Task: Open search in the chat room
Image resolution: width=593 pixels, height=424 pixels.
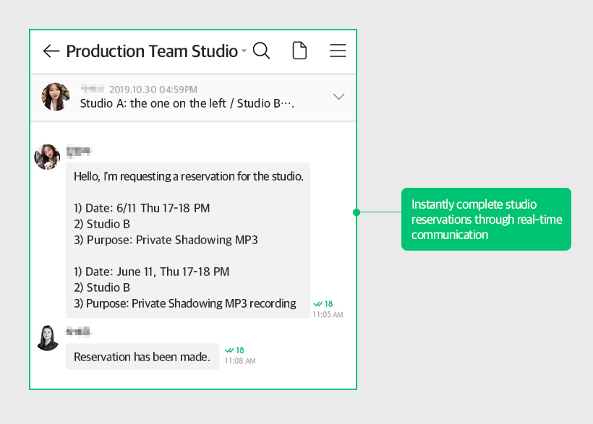Action: tap(262, 51)
